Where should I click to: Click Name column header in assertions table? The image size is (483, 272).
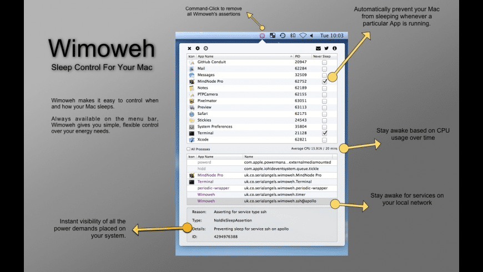click(x=288, y=157)
